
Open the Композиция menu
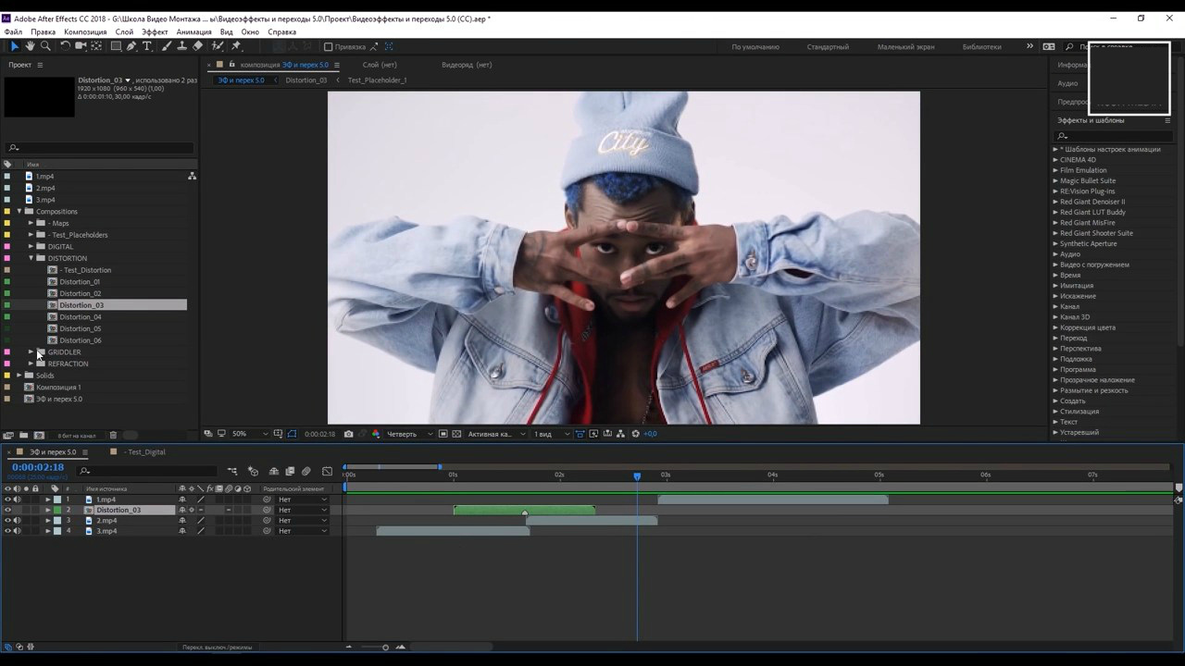coord(85,32)
